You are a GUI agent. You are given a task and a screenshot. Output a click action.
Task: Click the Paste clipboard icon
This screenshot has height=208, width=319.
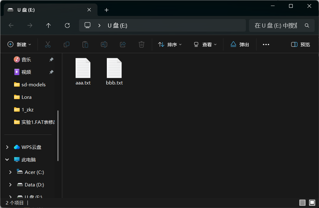tap(85, 44)
